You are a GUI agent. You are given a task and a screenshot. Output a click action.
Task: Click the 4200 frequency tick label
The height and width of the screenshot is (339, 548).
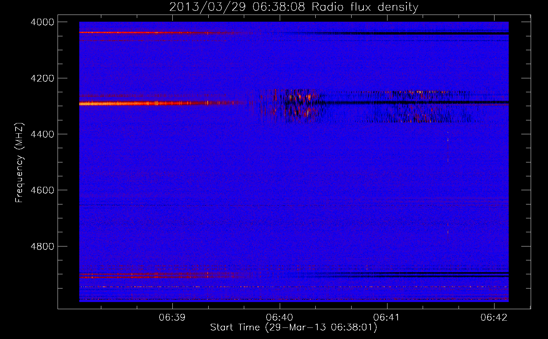[42, 78]
